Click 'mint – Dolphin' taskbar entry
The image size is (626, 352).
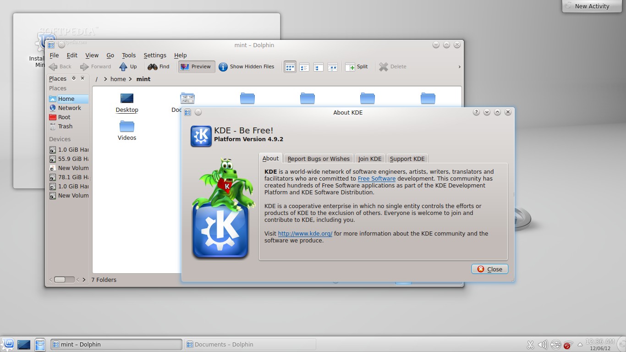tap(116, 344)
